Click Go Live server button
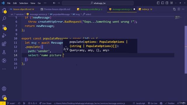Image resolution: width=187 pixels, height=105 pixels. point(153,103)
